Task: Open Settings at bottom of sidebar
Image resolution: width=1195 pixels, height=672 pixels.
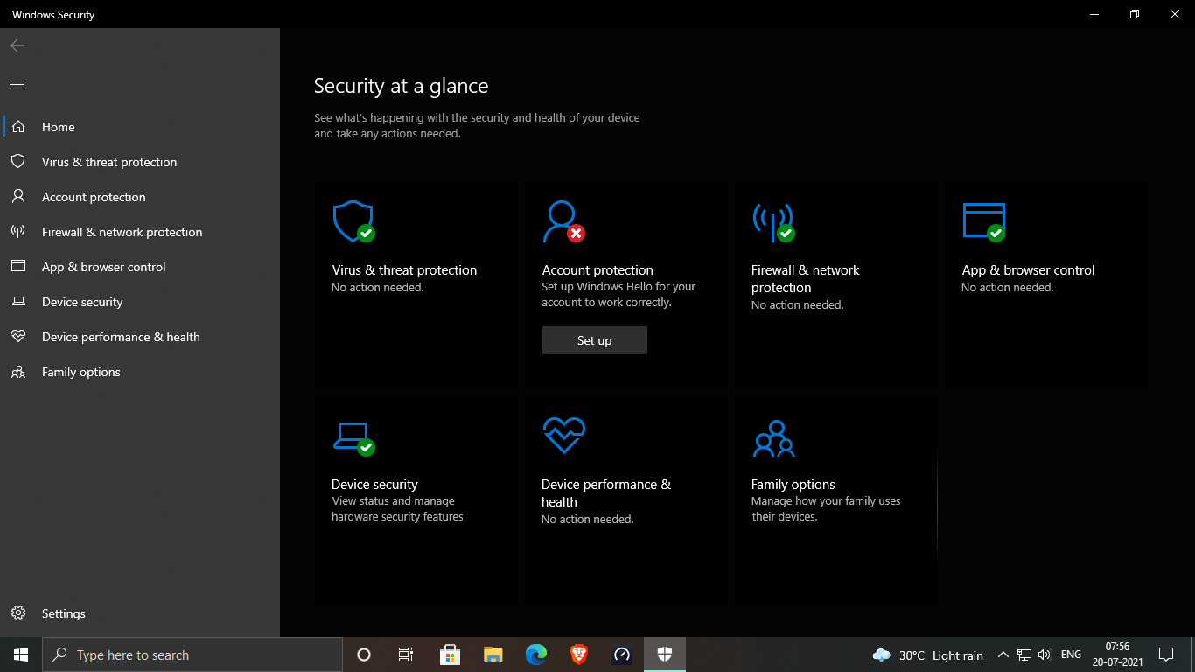Action: pos(140,613)
